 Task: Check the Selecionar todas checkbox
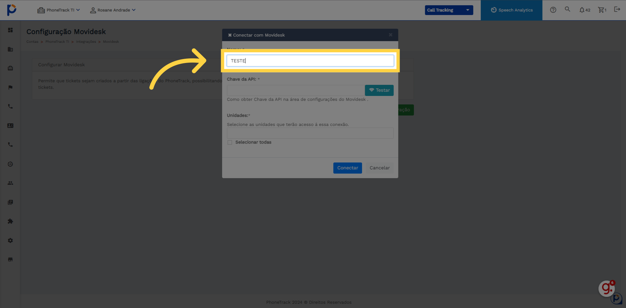pyautogui.click(x=230, y=143)
